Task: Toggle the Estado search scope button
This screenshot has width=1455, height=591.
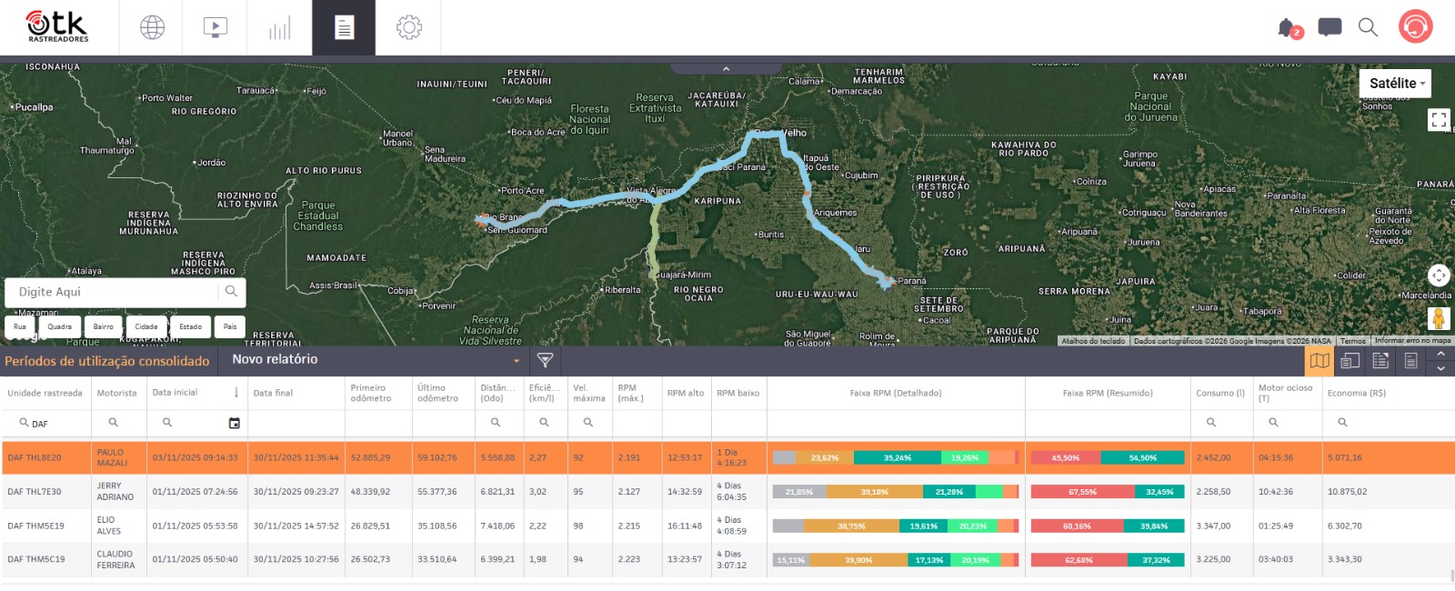Action: pos(191,326)
